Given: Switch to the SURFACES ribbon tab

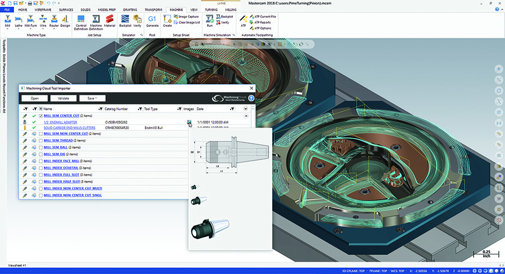Looking at the screenshot, I should (x=66, y=10).
